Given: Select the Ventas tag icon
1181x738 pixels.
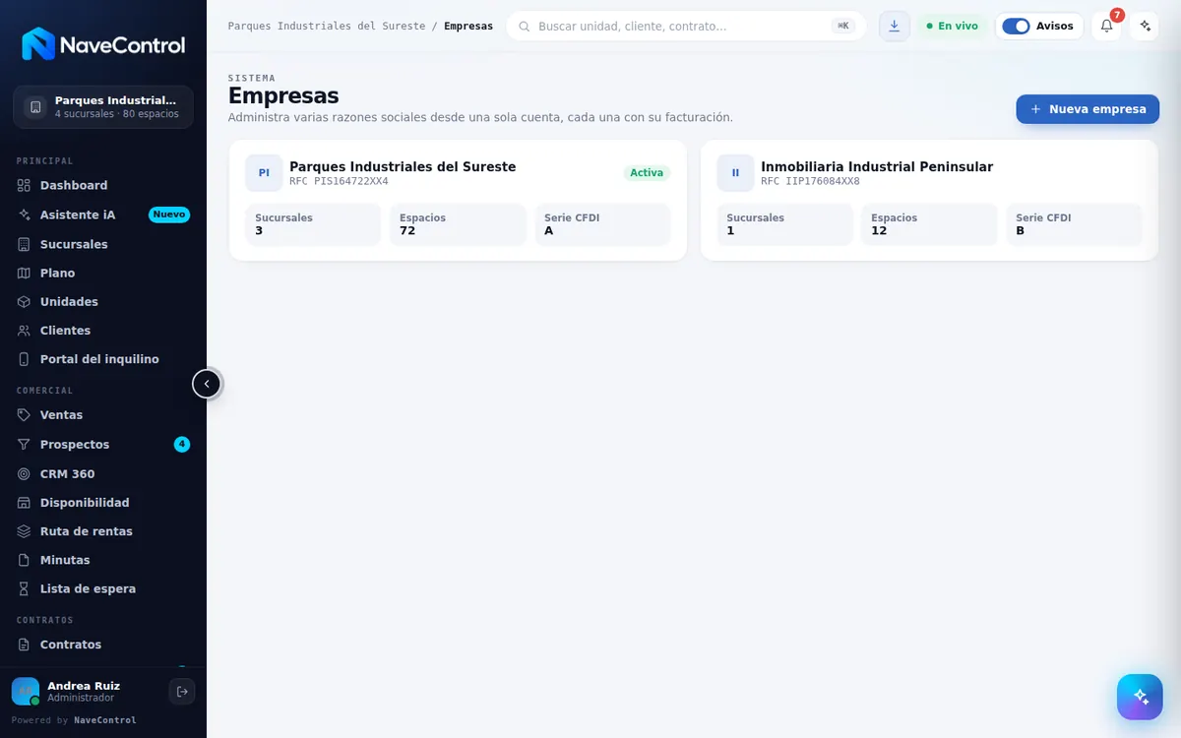Looking at the screenshot, I should coord(25,415).
